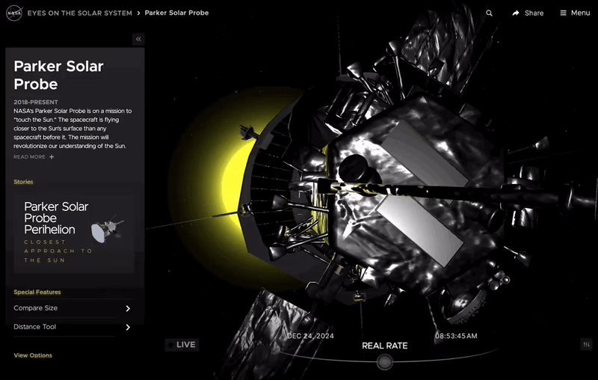Click the rate slider knob
This screenshot has height=380, width=598.
pos(385,362)
